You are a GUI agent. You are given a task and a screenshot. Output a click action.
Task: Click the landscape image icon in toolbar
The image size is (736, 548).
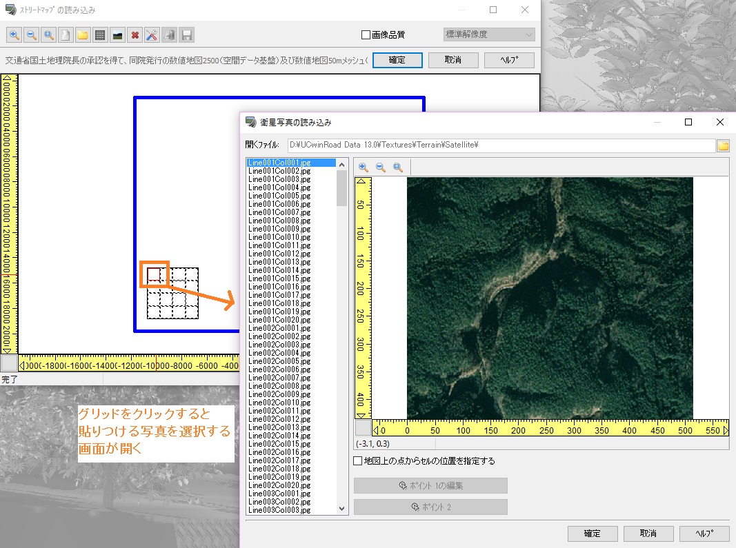point(117,34)
